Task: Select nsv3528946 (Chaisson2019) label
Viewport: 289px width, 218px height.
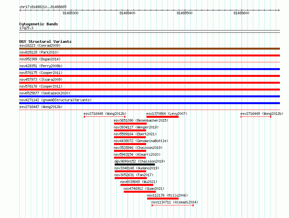Action: 138,148
